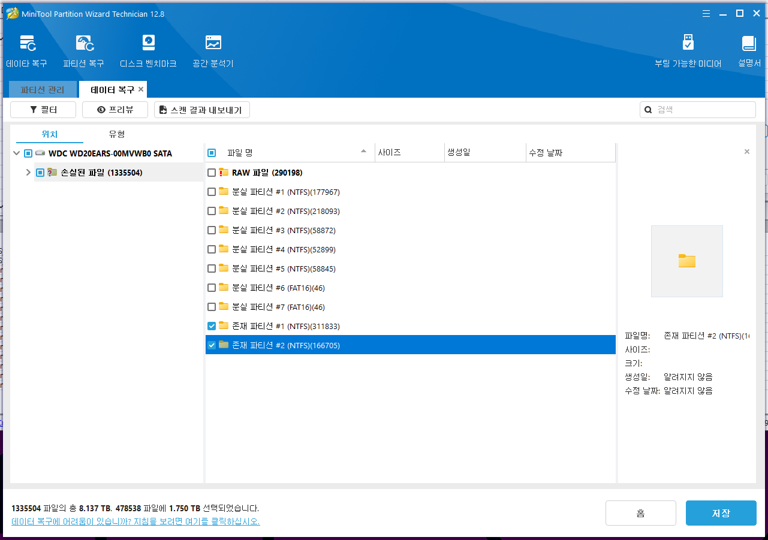The height and width of the screenshot is (540, 768).
Task: Expand the 손실된 파일 tree node
Action: [28, 173]
